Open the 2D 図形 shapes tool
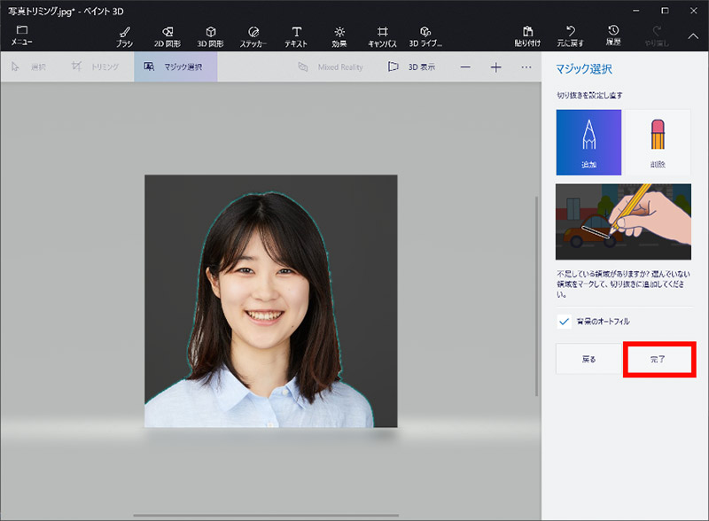The width and height of the screenshot is (709, 521). (168, 35)
